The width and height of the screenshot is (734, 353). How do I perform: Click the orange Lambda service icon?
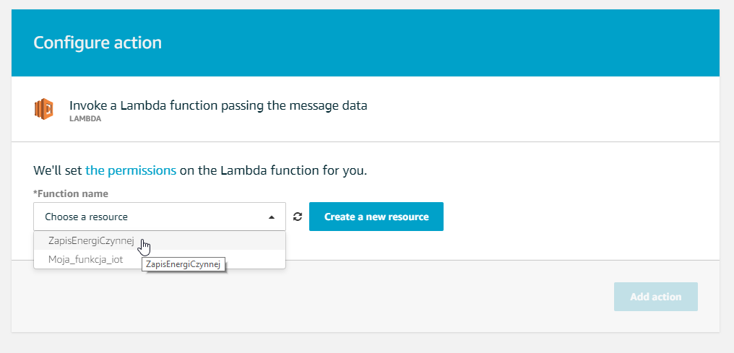tap(43, 110)
